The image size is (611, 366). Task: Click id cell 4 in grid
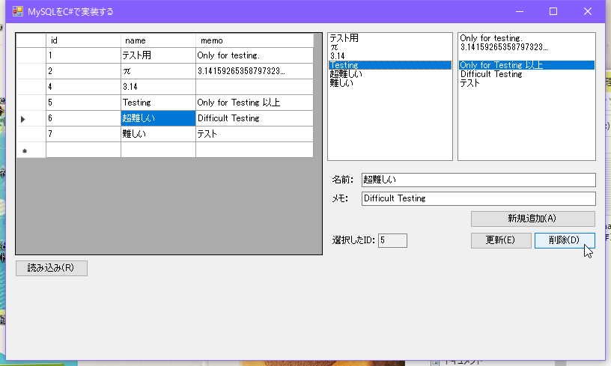click(83, 87)
